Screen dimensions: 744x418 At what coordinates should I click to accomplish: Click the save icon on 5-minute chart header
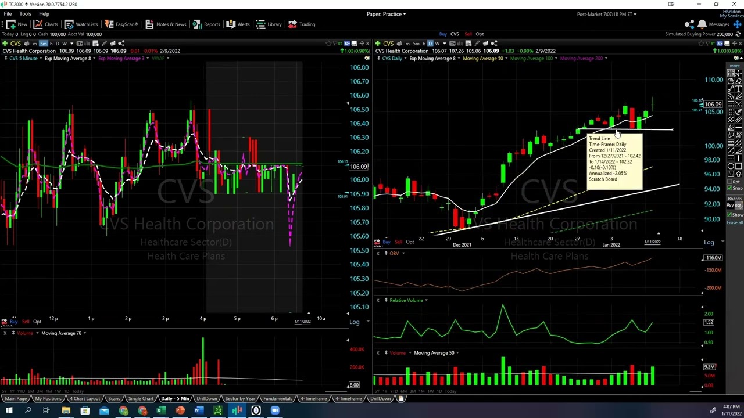point(354,43)
